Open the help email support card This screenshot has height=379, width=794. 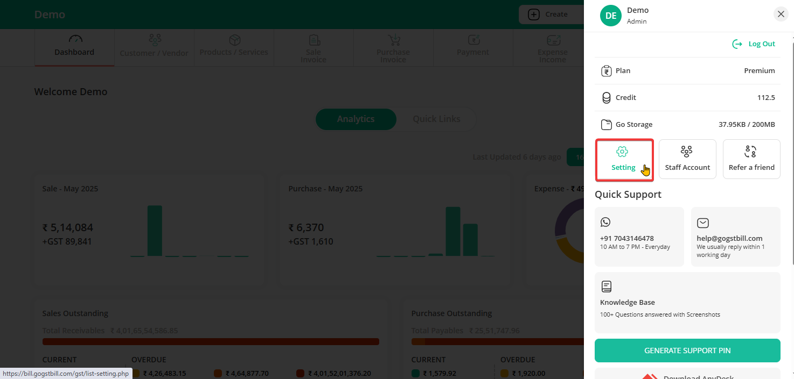point(735,237)
